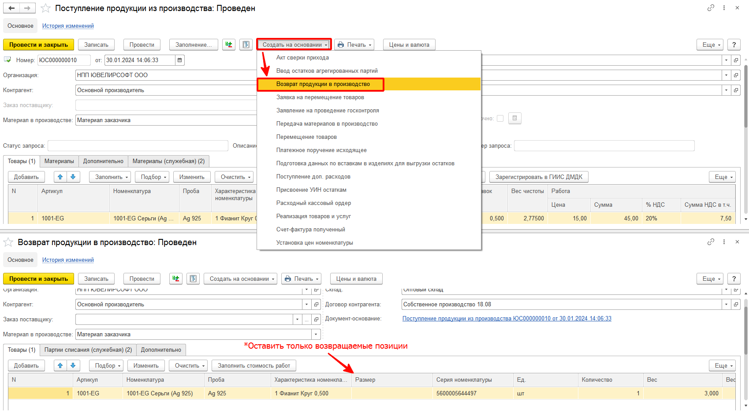Click Договор контрагента field Собственное производство 18.08
The height and width of the screenshot is (413, 749).
point(562,305)
